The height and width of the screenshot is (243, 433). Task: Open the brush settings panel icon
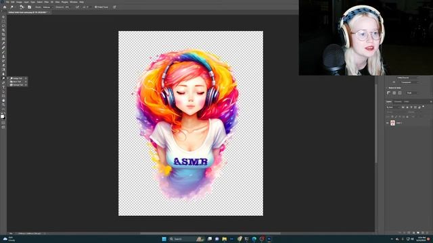30,7
